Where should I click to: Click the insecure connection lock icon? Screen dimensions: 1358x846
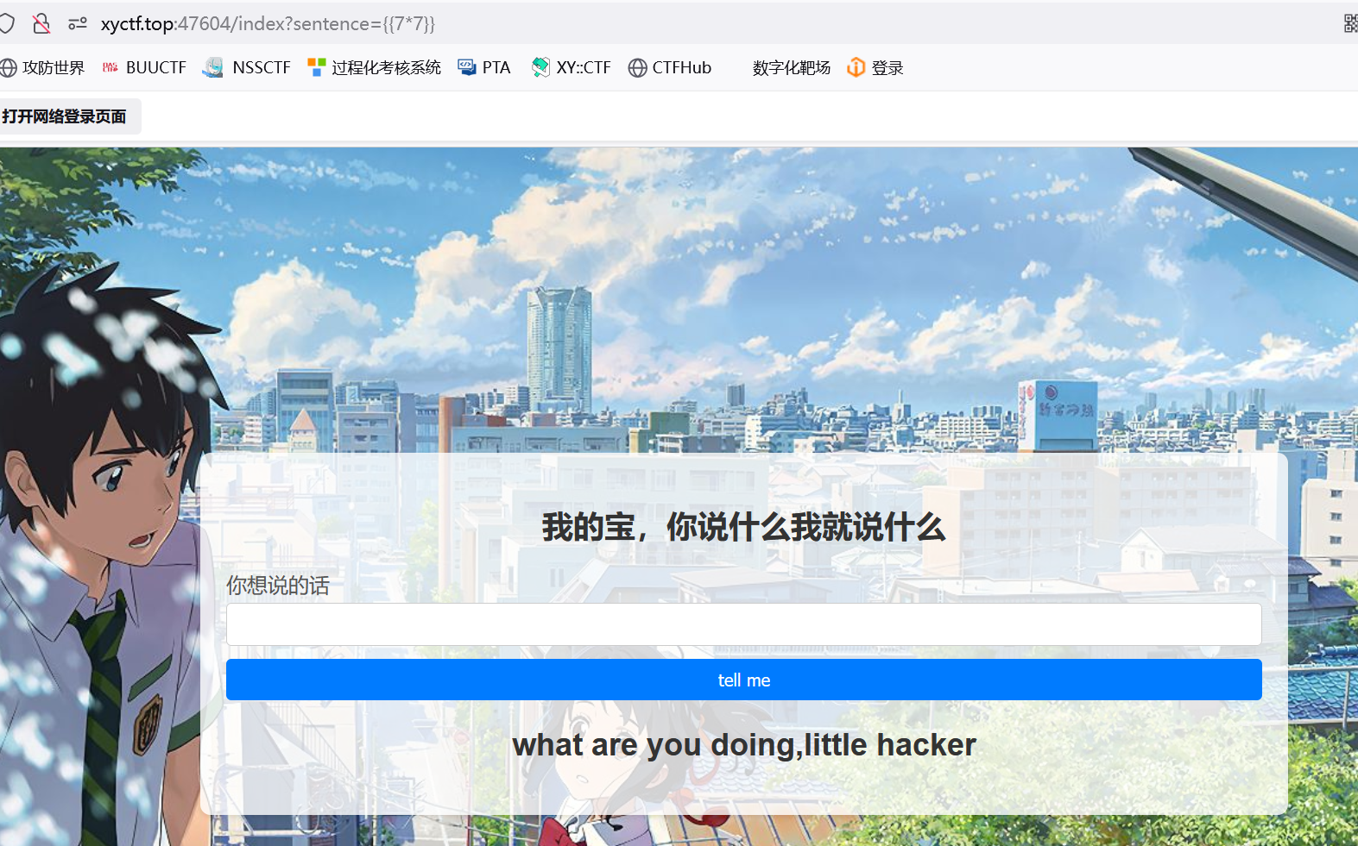(x=41, y=23)
